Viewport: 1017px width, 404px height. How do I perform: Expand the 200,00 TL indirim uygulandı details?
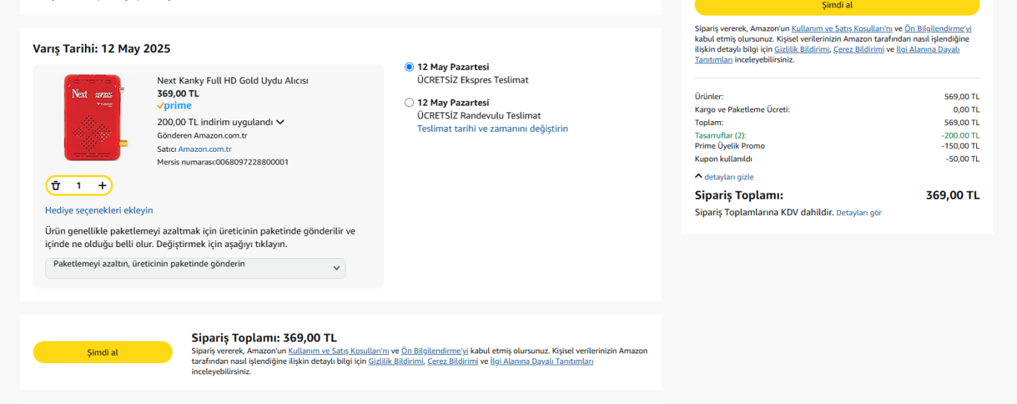(x=220, y=122)
